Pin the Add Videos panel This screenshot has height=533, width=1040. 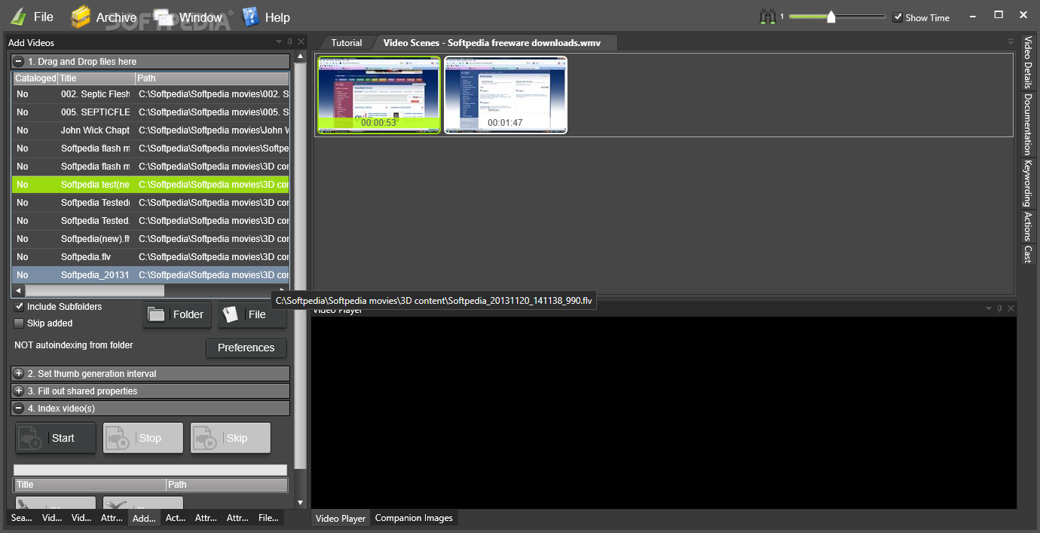[x=289, y=42]
